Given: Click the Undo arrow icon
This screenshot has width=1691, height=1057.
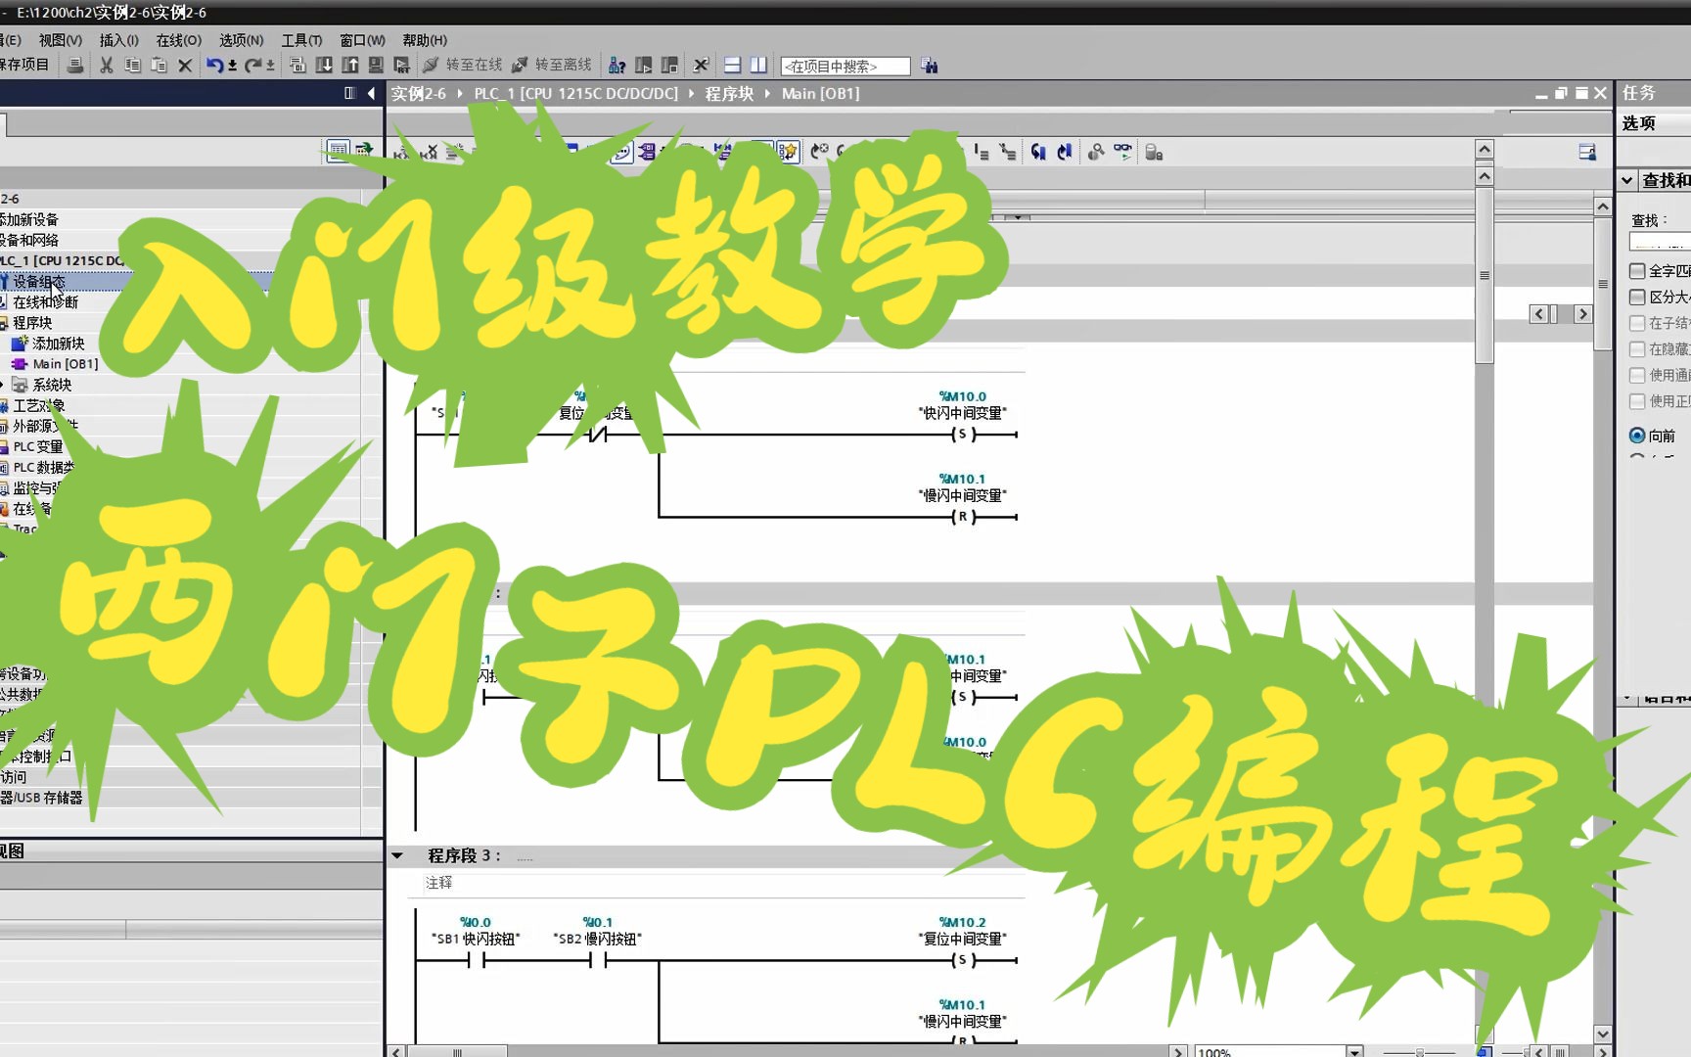Looking at the screenshot, I should (x=213, y=66).
